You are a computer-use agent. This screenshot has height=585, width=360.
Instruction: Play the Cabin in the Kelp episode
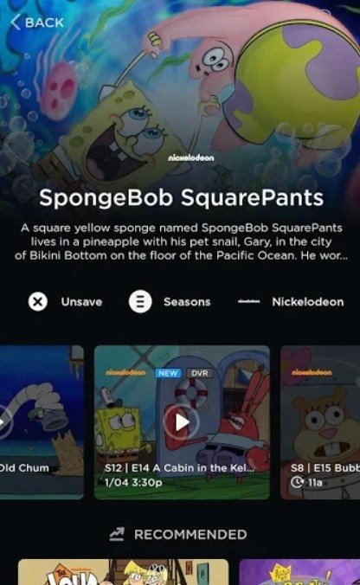(x=182, y=422)
